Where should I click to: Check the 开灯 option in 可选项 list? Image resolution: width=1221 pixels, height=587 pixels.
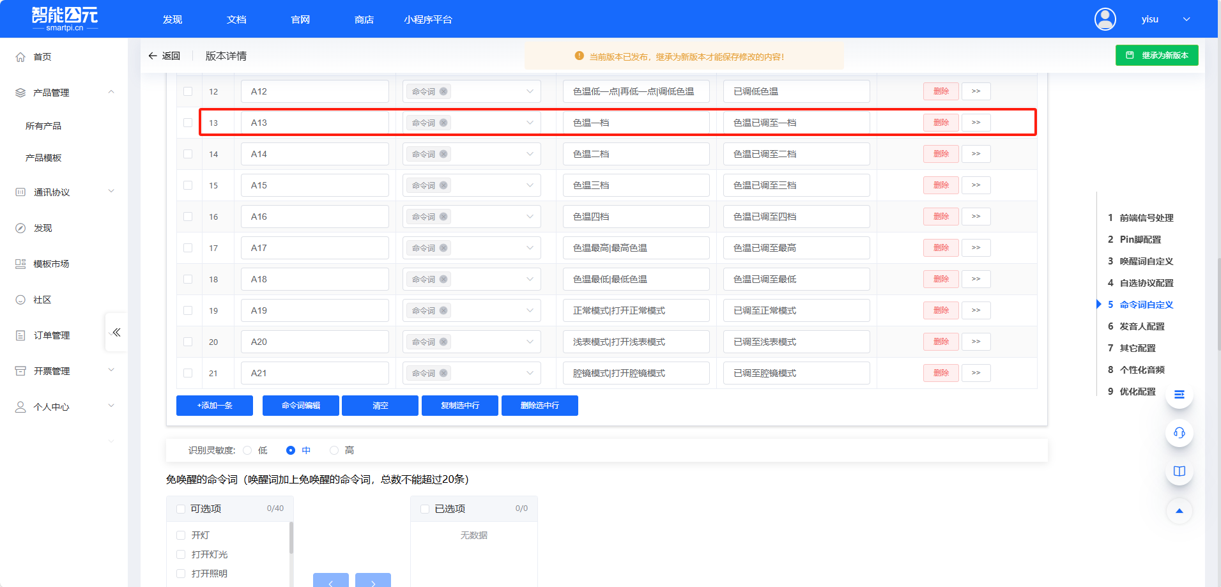point(181,535)
